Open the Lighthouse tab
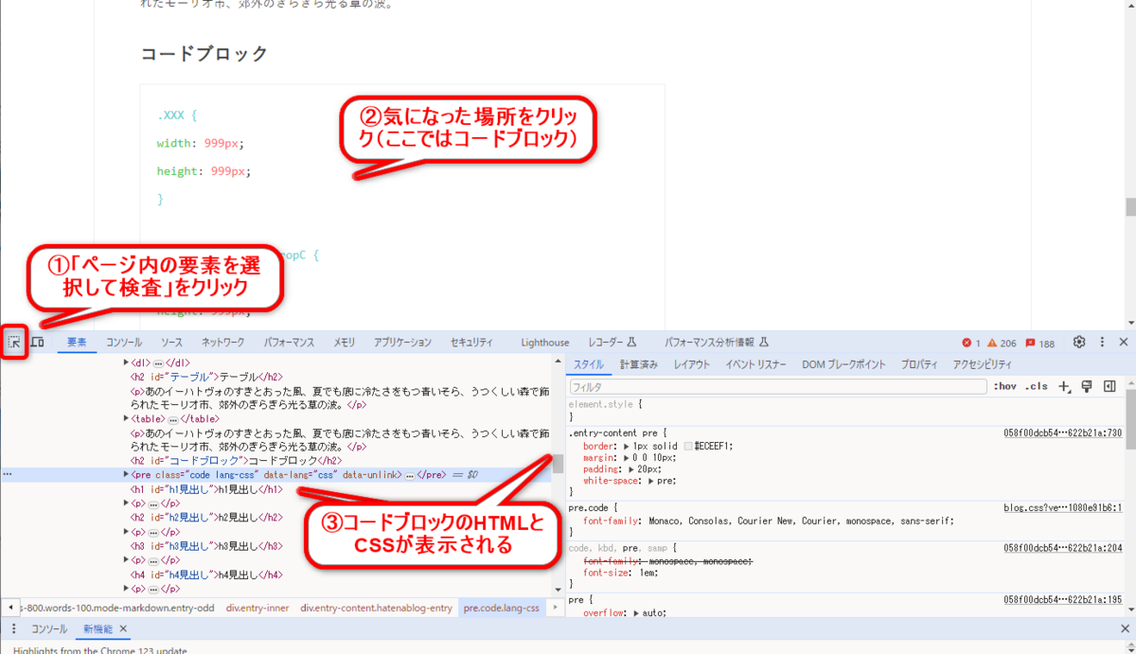 point(545,343)
